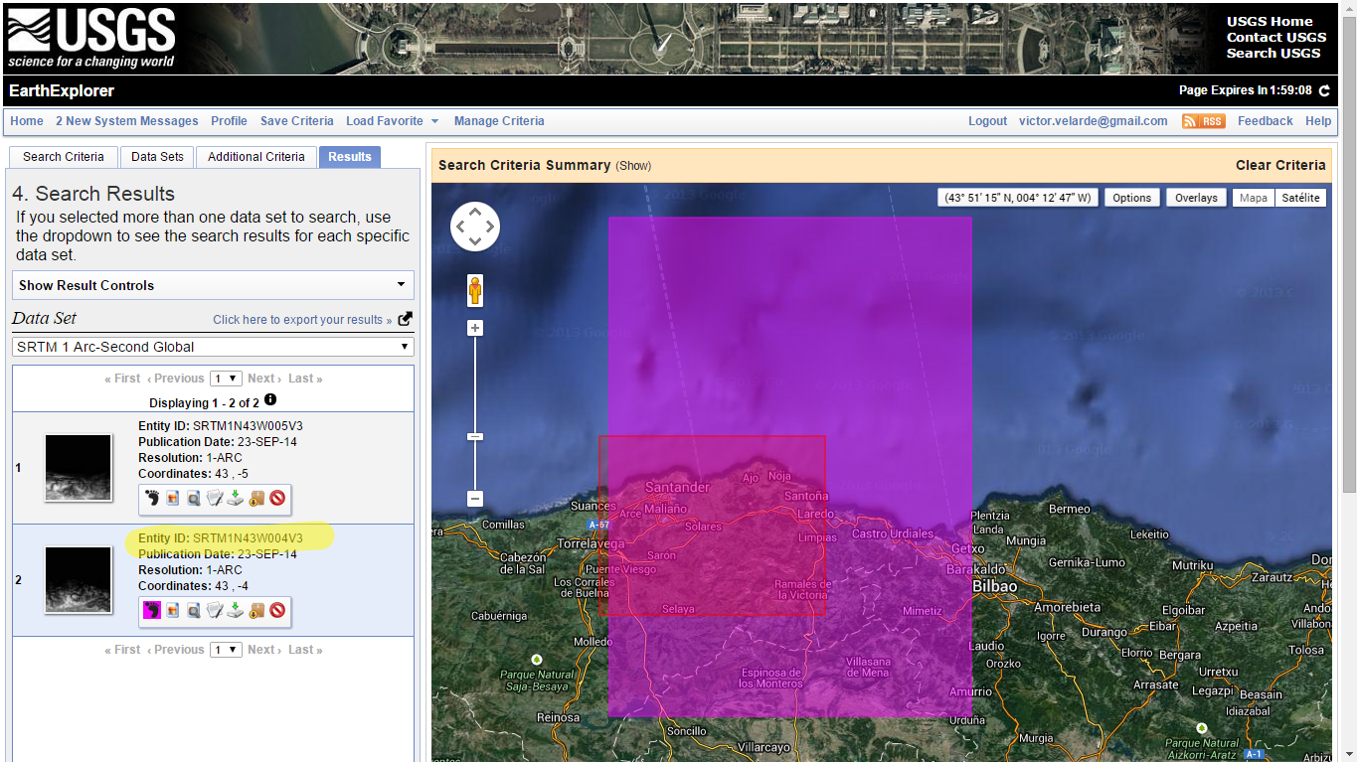Image resolution: width=1357 pixels, height=762 pixels.
Task: Open metadata and browse for SRTM1N43W004V3
Action: click(x=215, y=610)
